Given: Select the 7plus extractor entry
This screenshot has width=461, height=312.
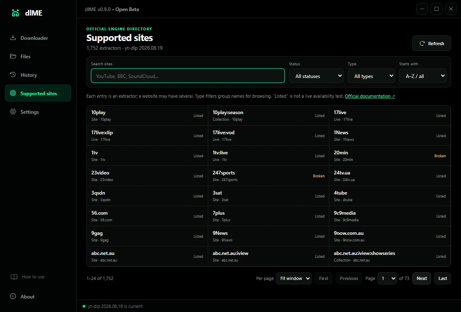Looking at the screenshot, I should [x=268, y=216].
